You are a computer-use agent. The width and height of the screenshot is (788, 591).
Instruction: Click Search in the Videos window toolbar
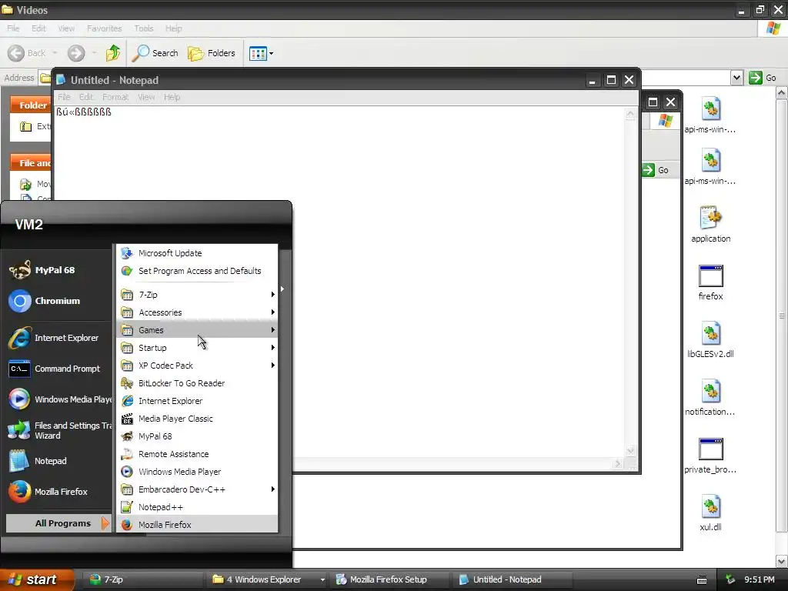[155, 53]
